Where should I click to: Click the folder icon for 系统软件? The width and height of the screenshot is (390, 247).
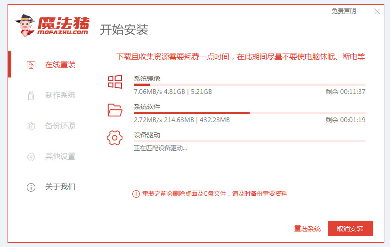tap(115, 110)
